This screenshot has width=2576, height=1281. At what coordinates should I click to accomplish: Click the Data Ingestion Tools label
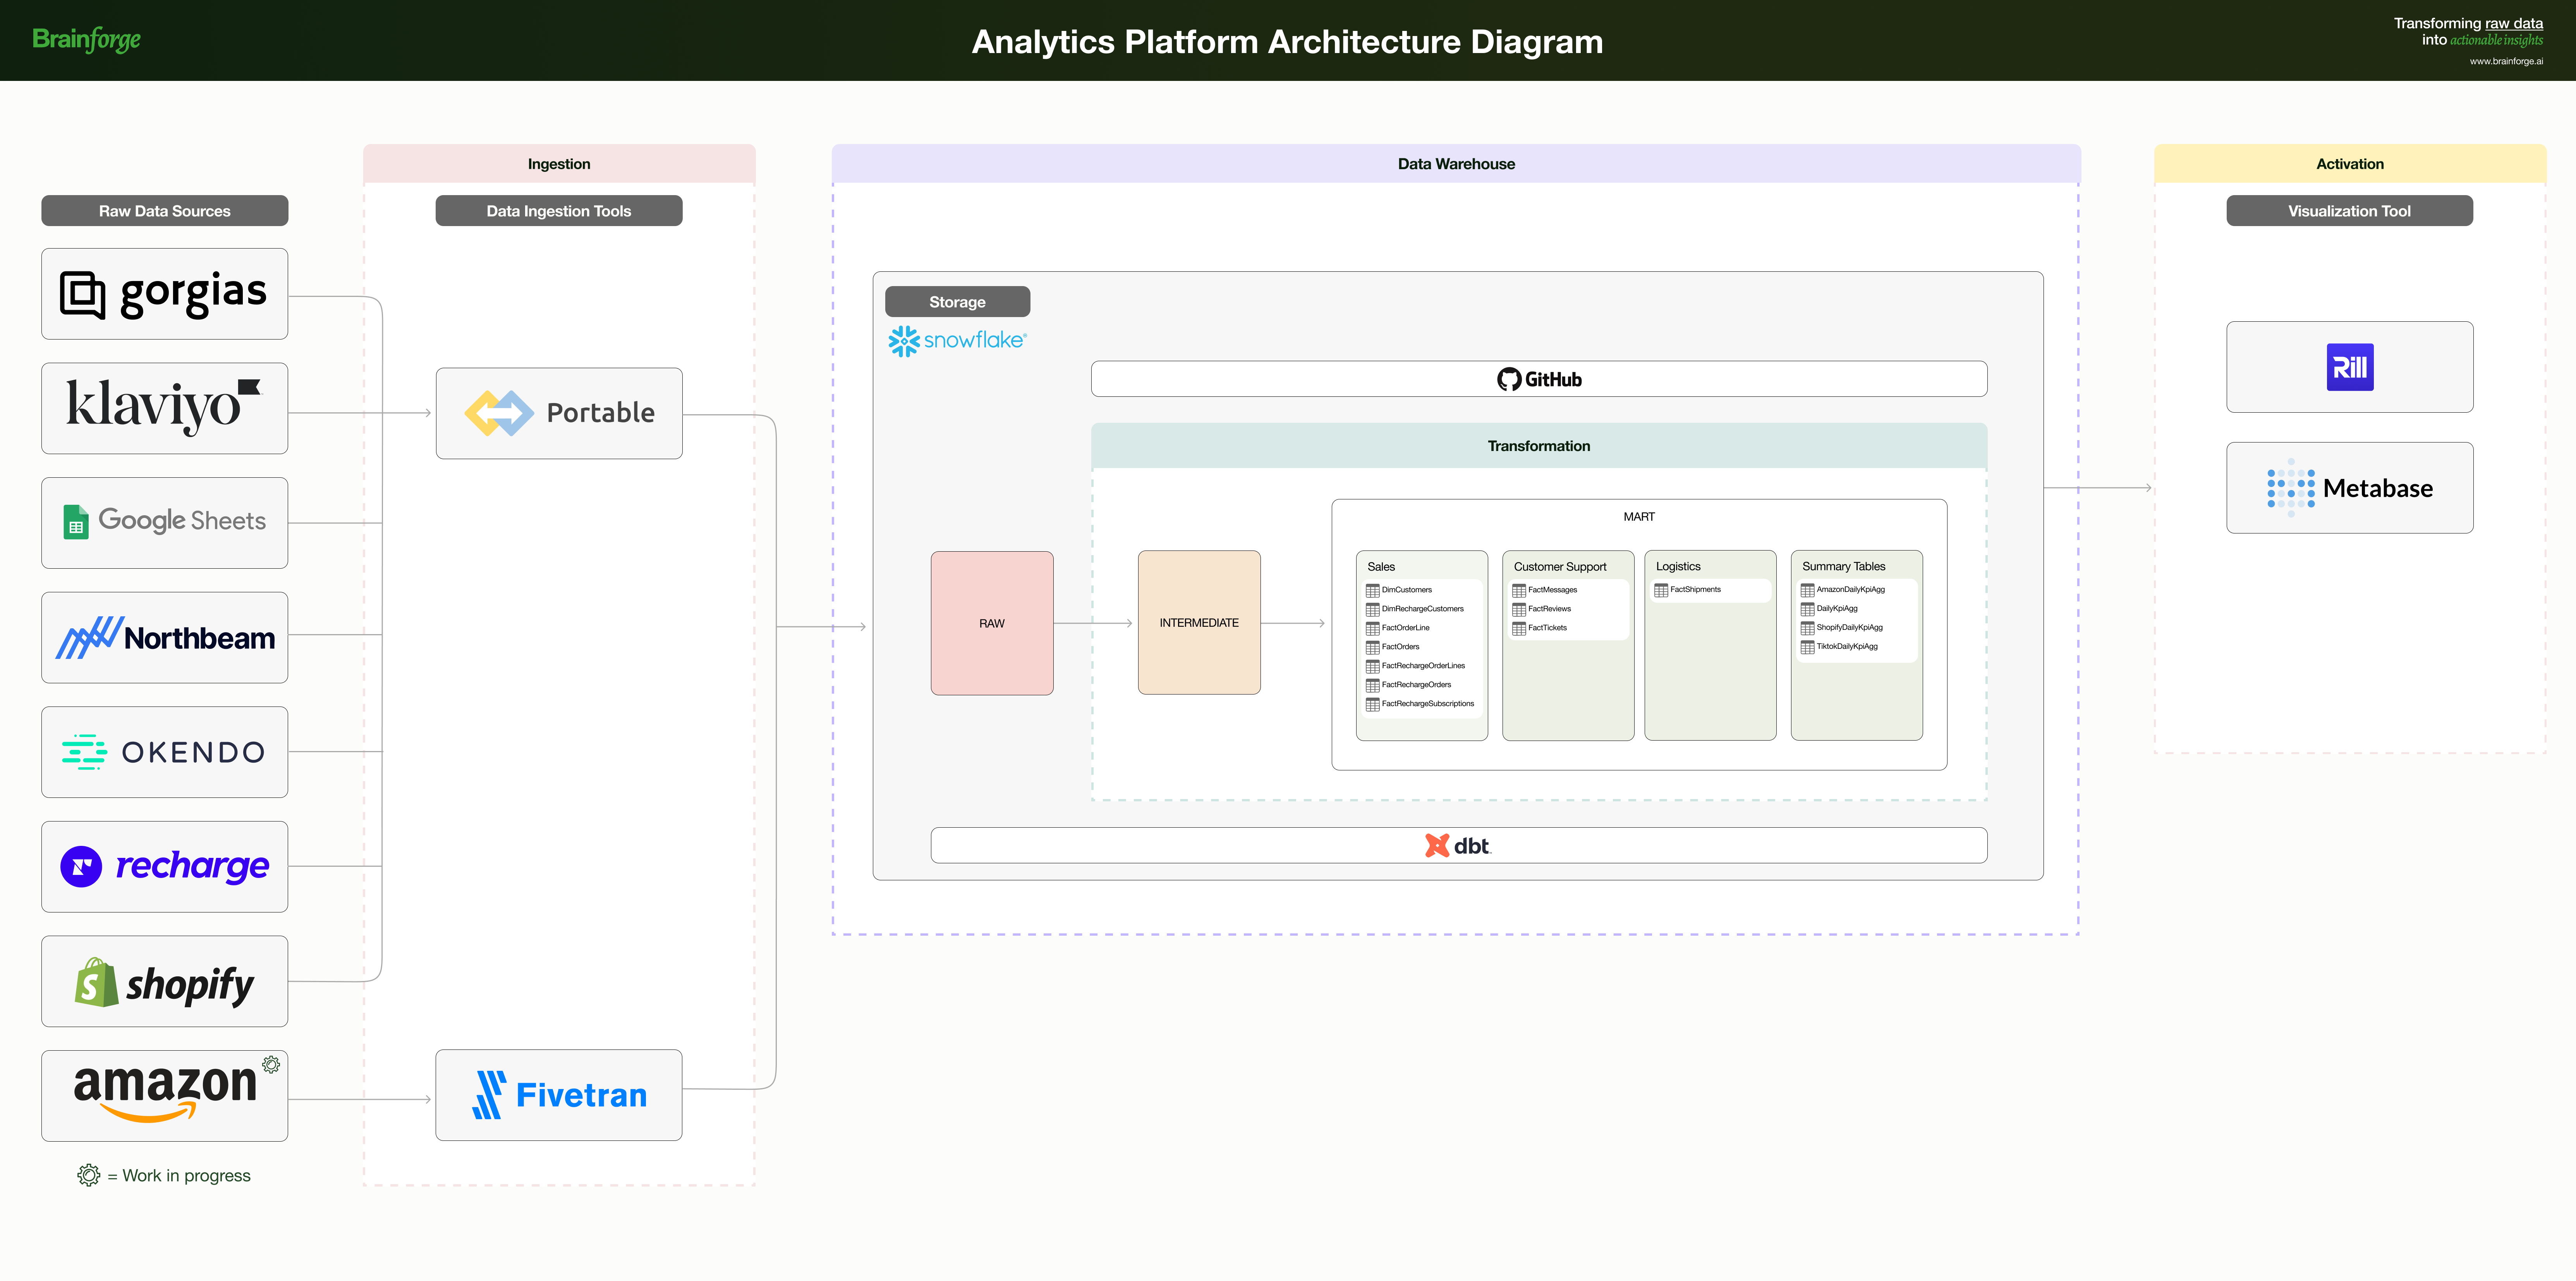559,211
